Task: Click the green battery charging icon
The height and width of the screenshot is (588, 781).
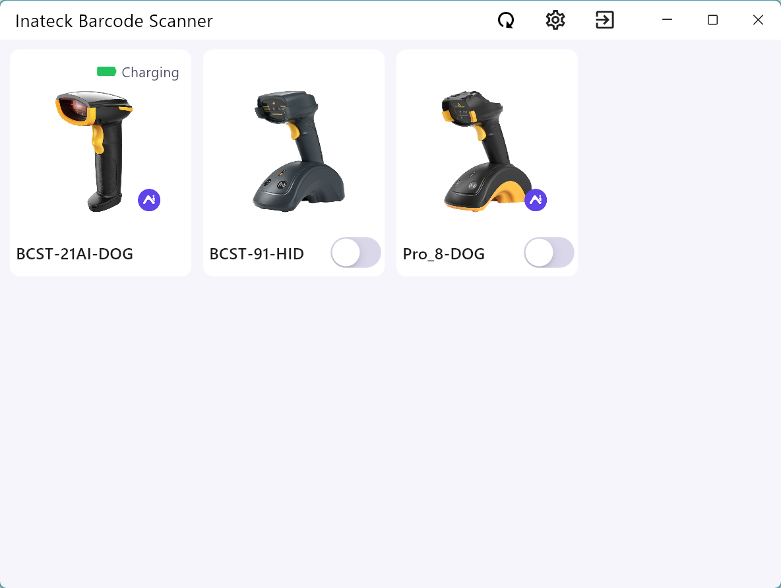Action: [106, 72]
